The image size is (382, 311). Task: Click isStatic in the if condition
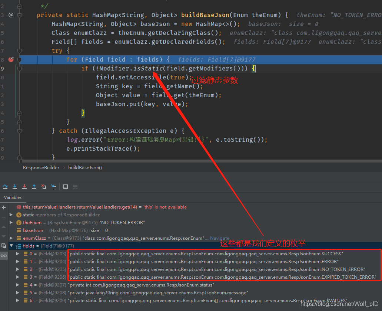148,68
